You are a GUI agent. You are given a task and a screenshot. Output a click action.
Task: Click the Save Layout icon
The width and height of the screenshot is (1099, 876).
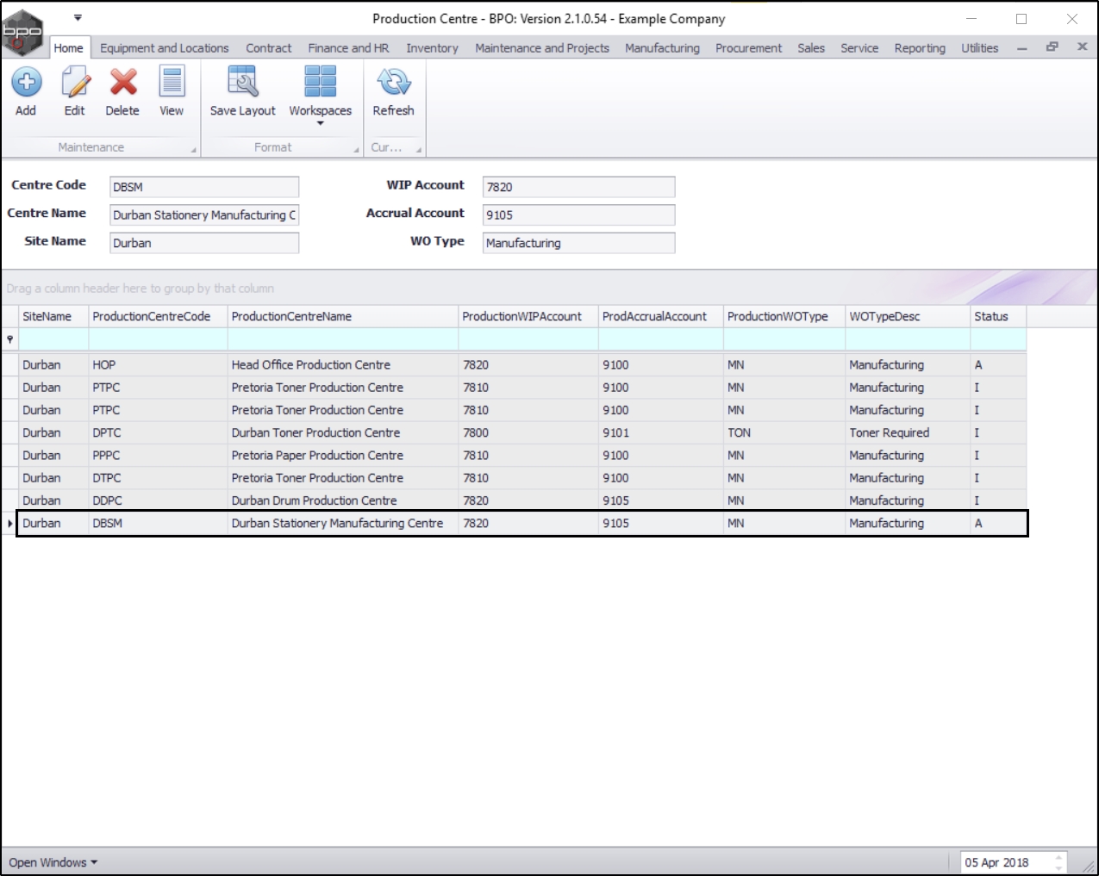coord(242,83)
